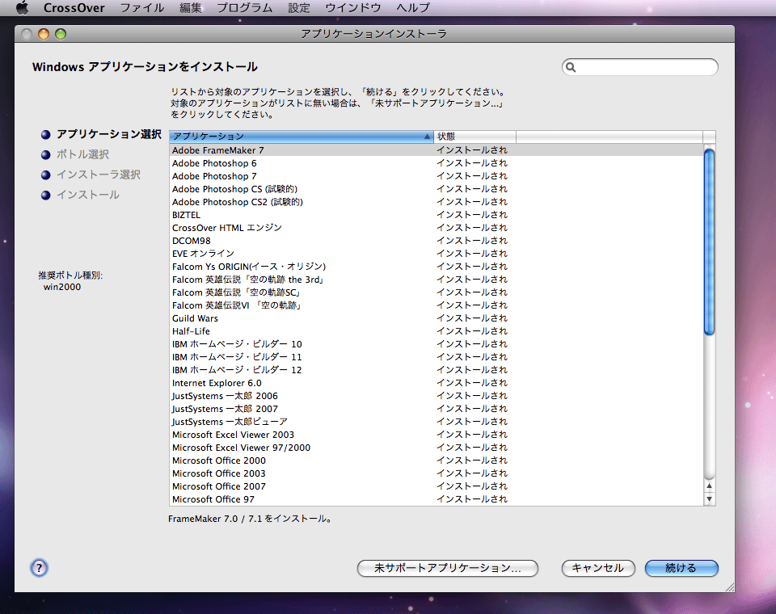The image size is (776, 614).
Task: Select IBM ホームページ・ビルダー 10 row
Action: tap(436, 344)
